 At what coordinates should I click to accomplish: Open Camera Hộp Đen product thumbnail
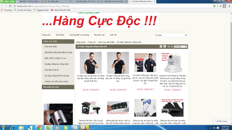click(x=91, y=108)
